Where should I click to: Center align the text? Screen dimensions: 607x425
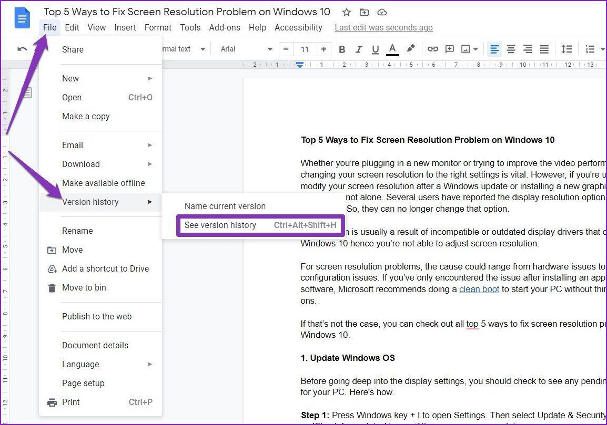click(511, 49)
